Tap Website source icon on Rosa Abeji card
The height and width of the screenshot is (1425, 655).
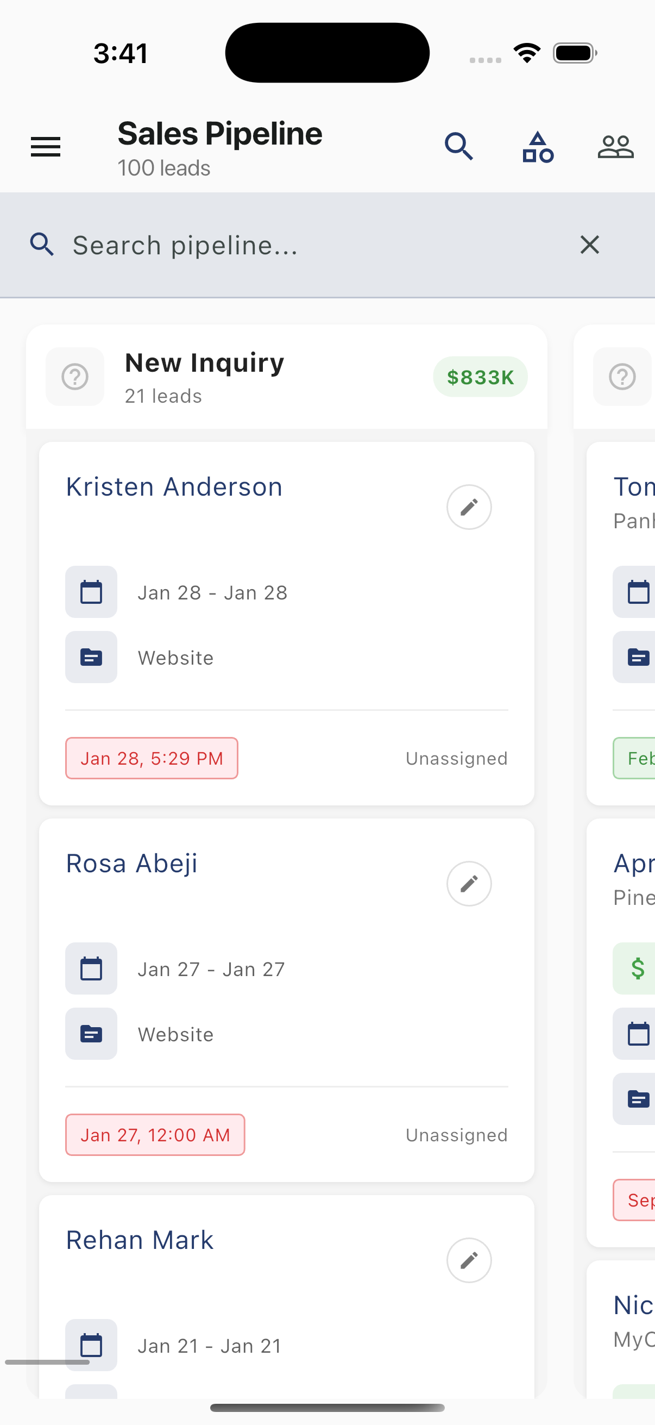[x=91, y=1034]
